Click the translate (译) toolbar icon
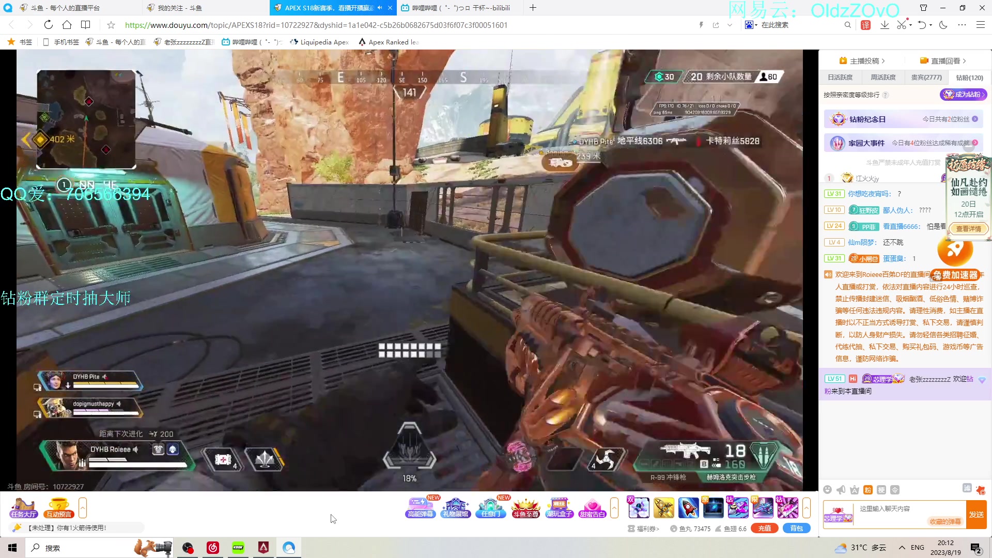992x558 pixels. click(866, 25)
